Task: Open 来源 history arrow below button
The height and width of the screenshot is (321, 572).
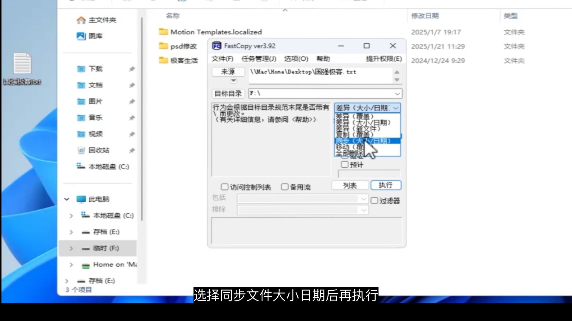Action: (x=233, y=81)
